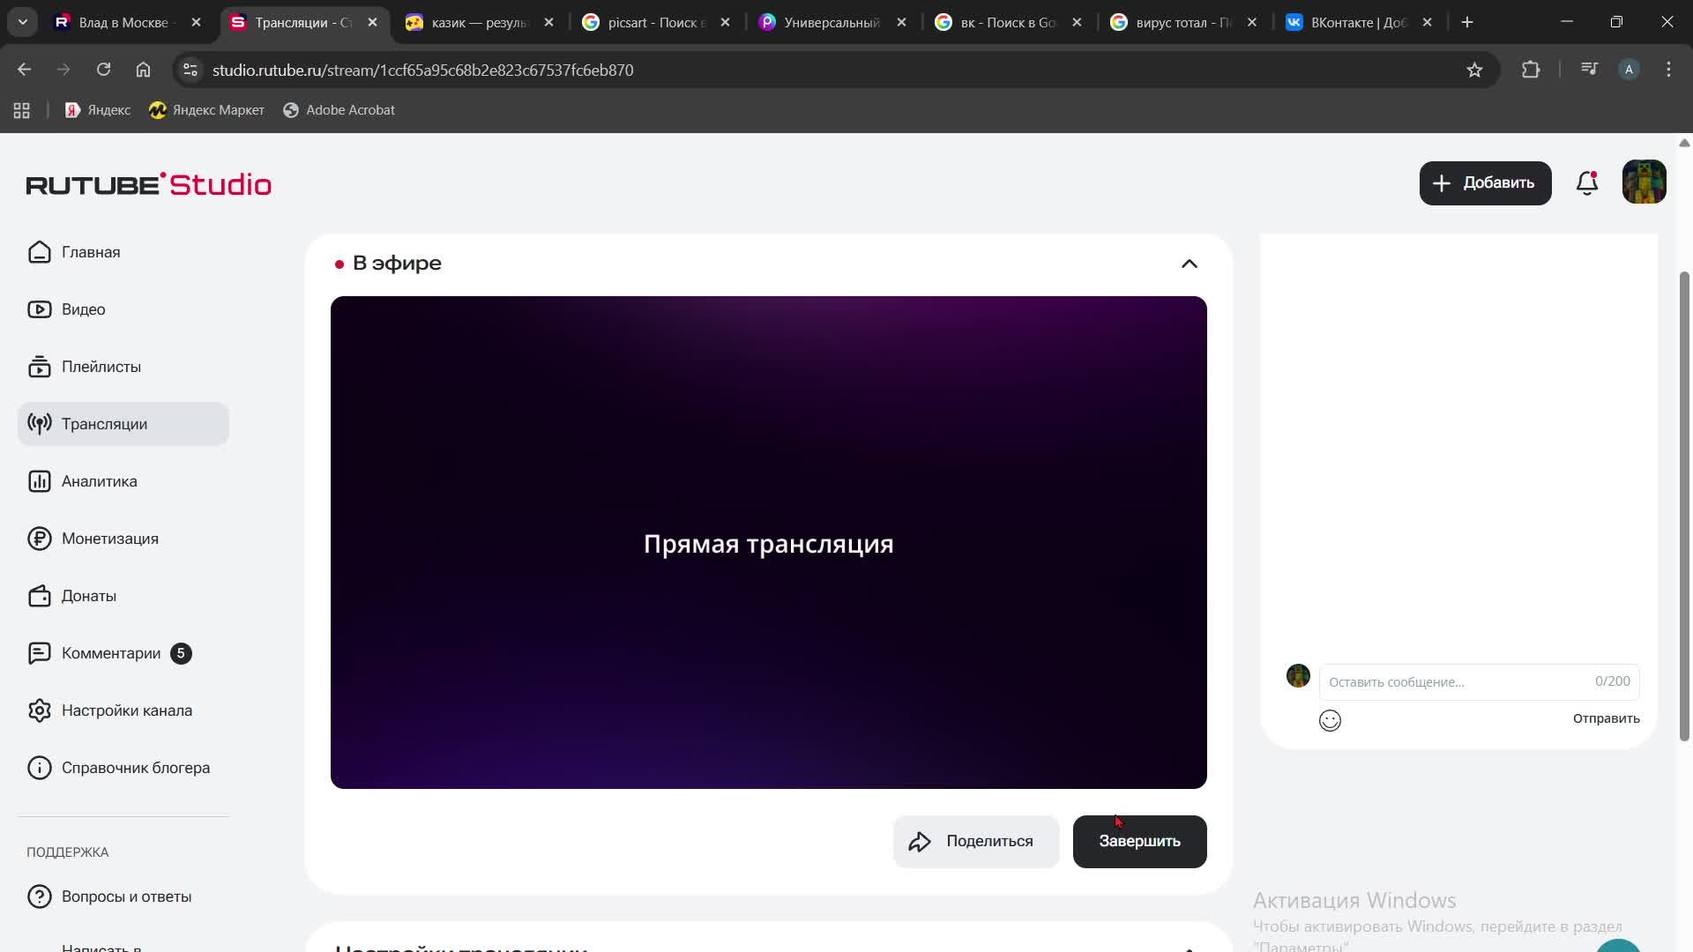
Task: Open the Монетизация section
Action: [110, 538]
